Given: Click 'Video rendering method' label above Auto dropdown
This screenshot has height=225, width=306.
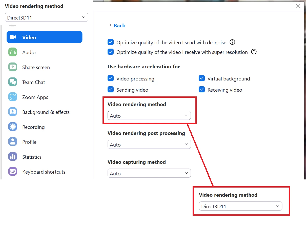Looking at the screenshot, I should click(x=137, y=104).
